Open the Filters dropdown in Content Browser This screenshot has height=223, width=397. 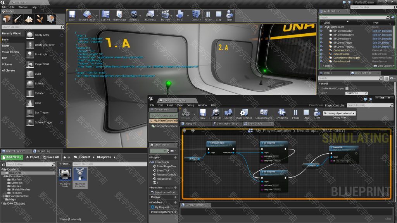click(65, 164)
